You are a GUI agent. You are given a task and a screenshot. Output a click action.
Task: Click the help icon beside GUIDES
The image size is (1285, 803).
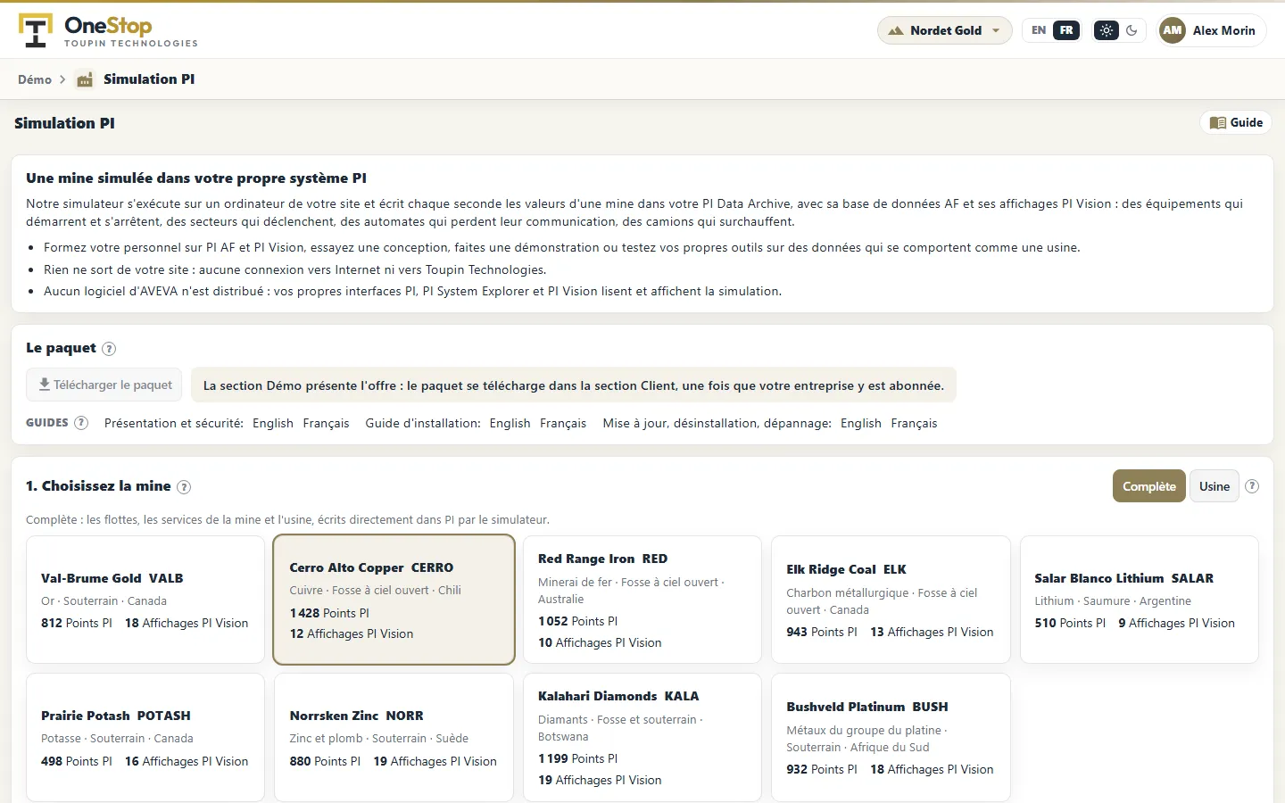pos(81,423)
